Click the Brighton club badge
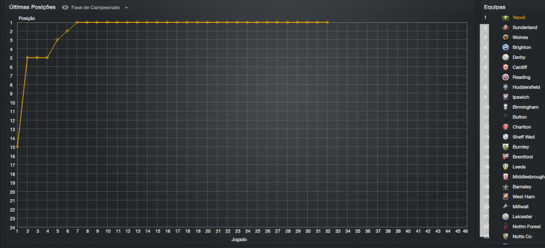 [x=505, y=47]
